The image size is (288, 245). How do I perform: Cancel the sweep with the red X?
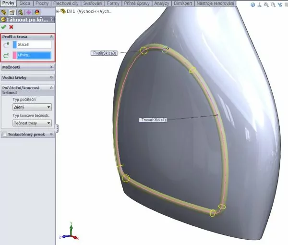11,27
